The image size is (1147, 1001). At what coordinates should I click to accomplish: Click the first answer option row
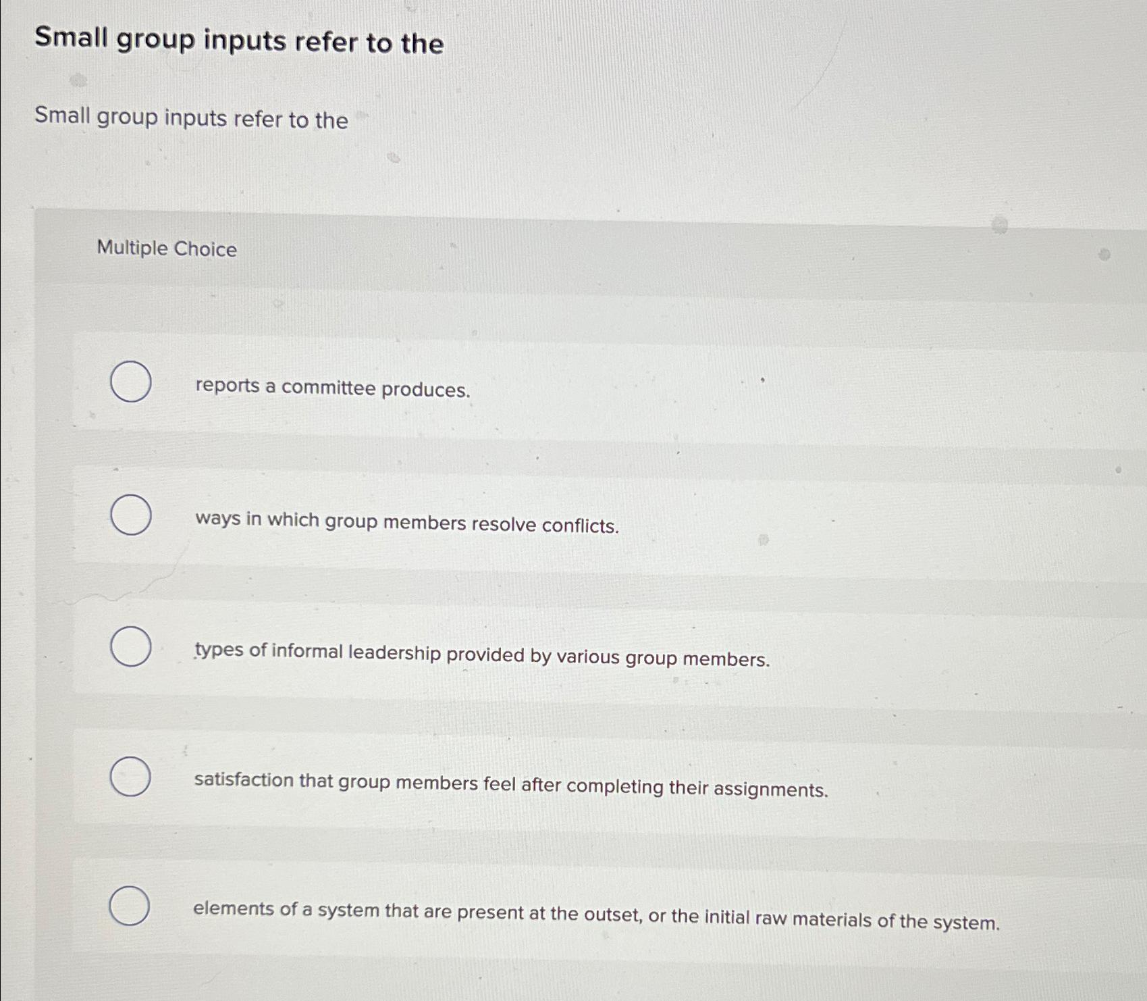pyautogui.click(x=540, y=385)
